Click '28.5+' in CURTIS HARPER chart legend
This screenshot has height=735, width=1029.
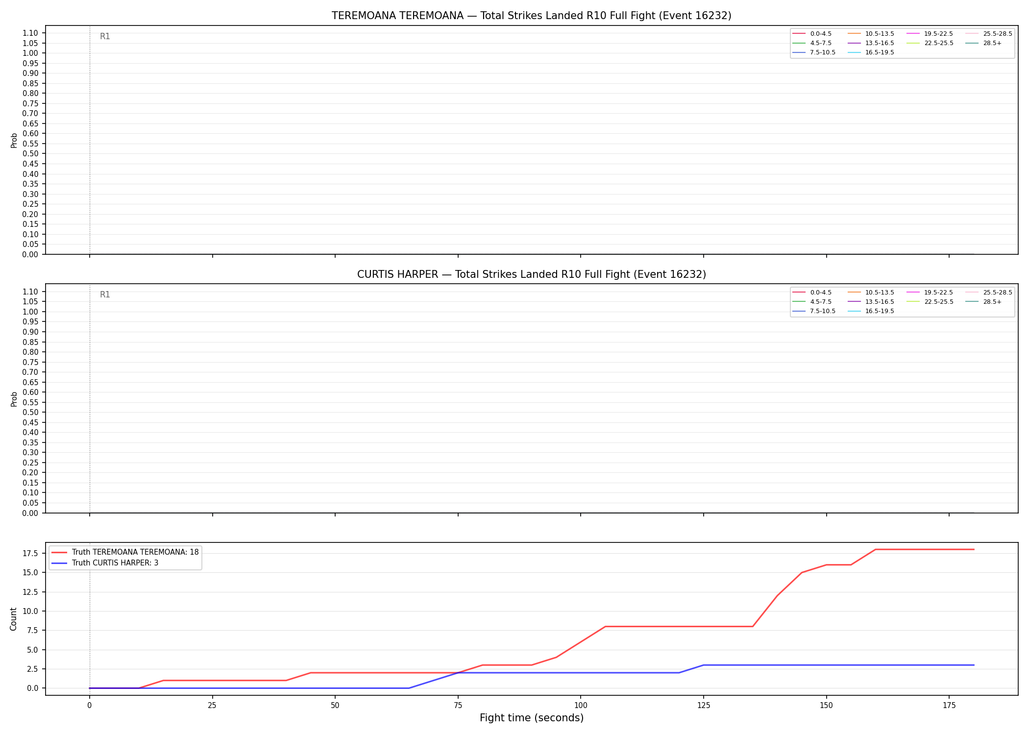click(x=992, y=302)
